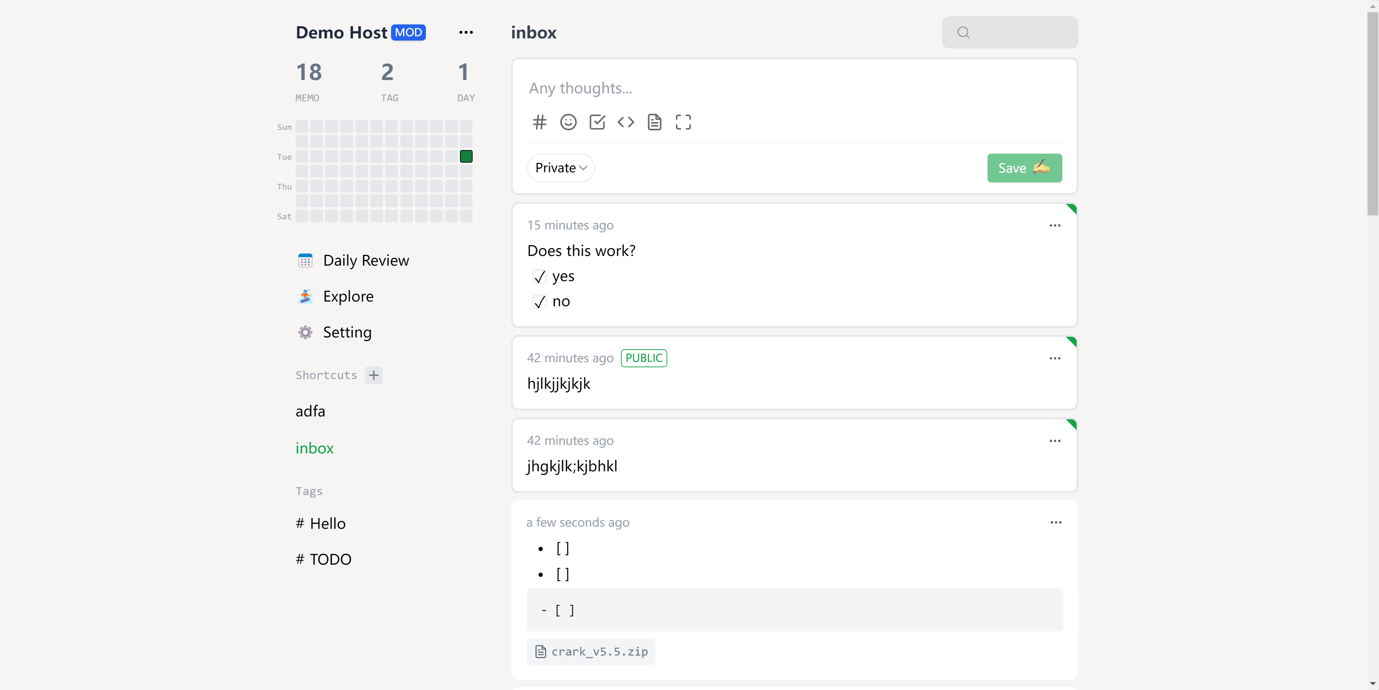1379x690 pixels.
Task: Click the search input field
Action: (x=1009, y=33)
